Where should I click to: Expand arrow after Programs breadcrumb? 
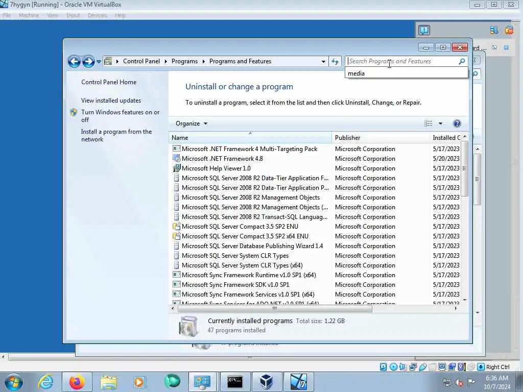(x=203, y=62)
